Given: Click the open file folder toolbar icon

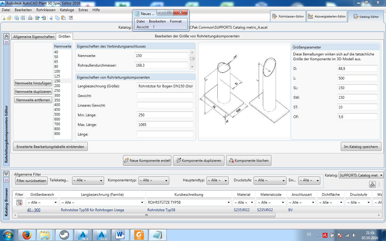Looking at the screenshot, I should (x=9, y=18).
